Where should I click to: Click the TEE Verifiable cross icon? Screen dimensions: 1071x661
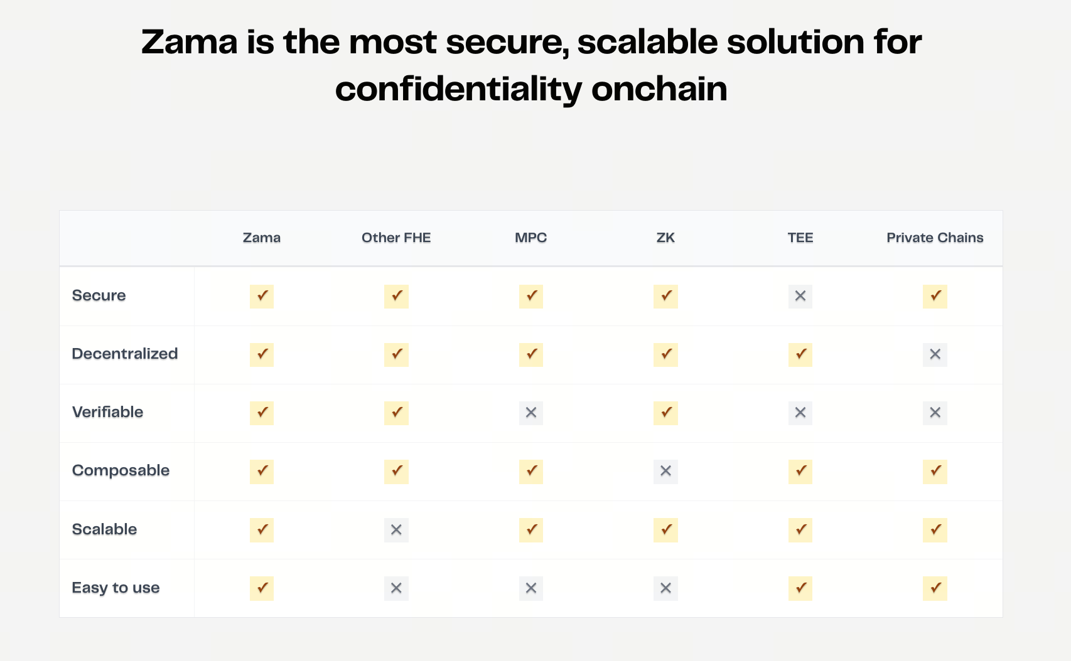tap(800, 413)
